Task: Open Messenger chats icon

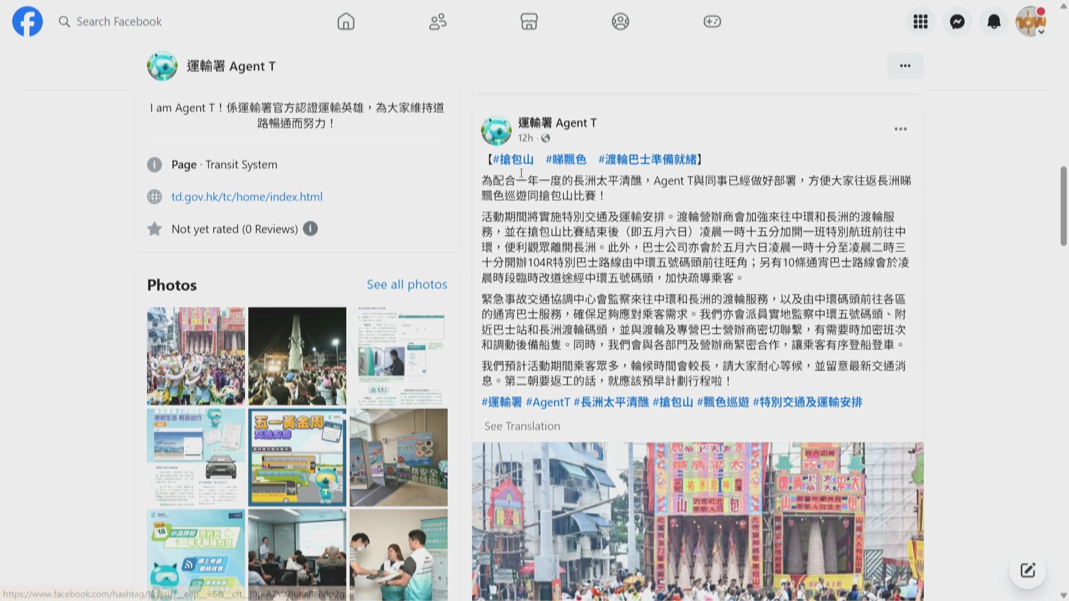Action: coord(957,22)
